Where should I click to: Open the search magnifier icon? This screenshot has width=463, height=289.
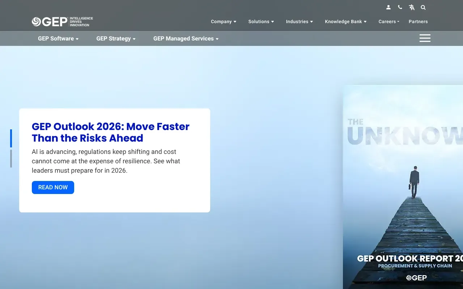pos(423,7)
